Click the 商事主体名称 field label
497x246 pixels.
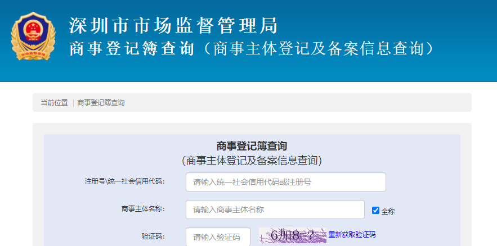pyautogui.click(x=142, y=209)
